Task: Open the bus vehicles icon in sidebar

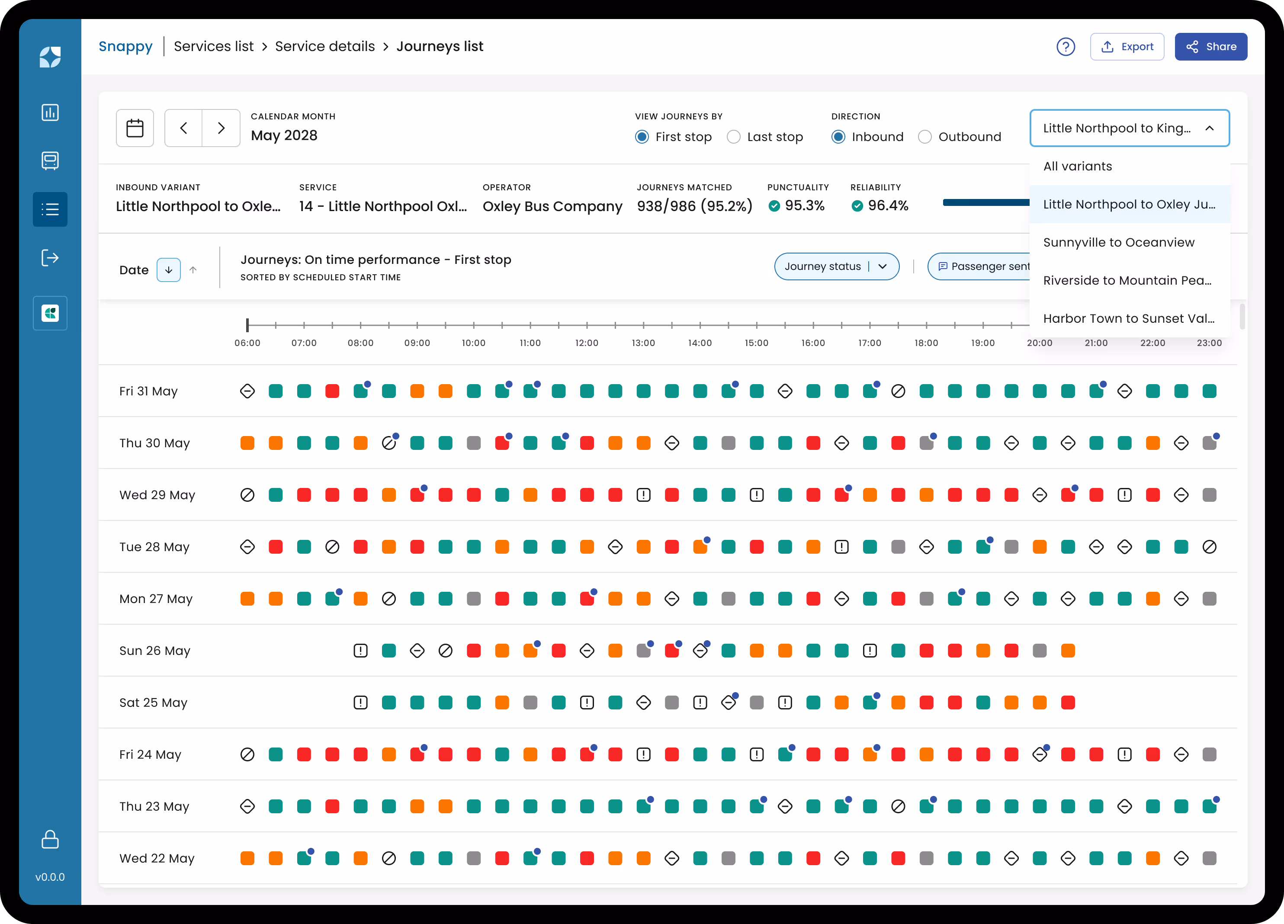Action: [x=50, y=161]
